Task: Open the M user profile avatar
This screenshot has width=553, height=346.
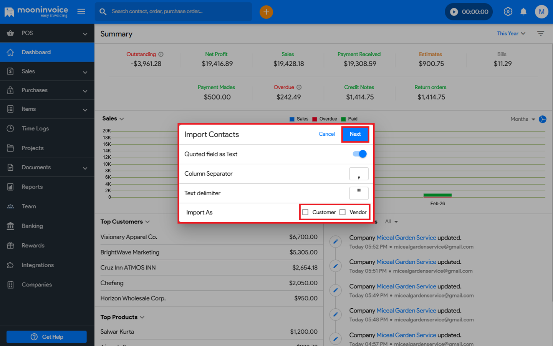Action: pos(541,12)
